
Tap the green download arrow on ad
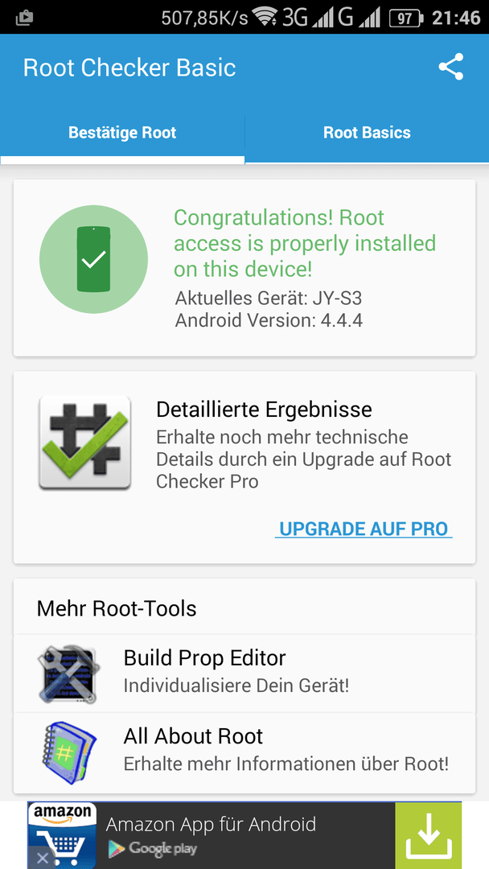(x=428, y=835)
